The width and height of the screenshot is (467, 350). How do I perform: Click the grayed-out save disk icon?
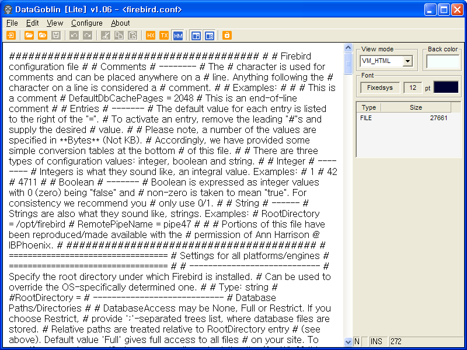56,36
